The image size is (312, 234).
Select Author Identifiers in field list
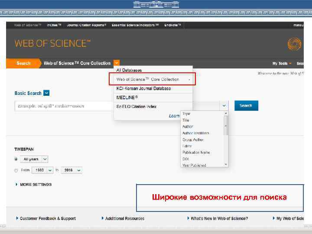(x=195, y=133)
